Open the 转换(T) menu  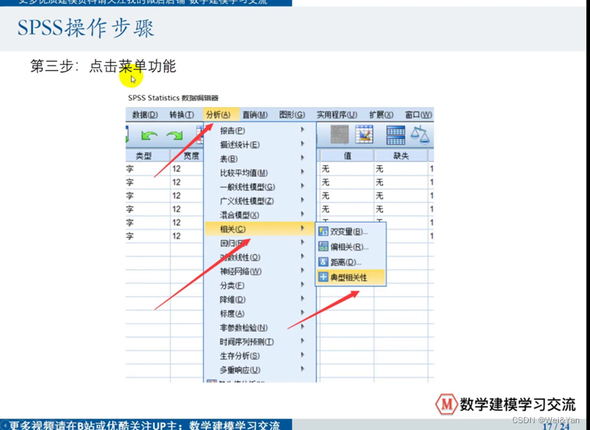[181, 114]
